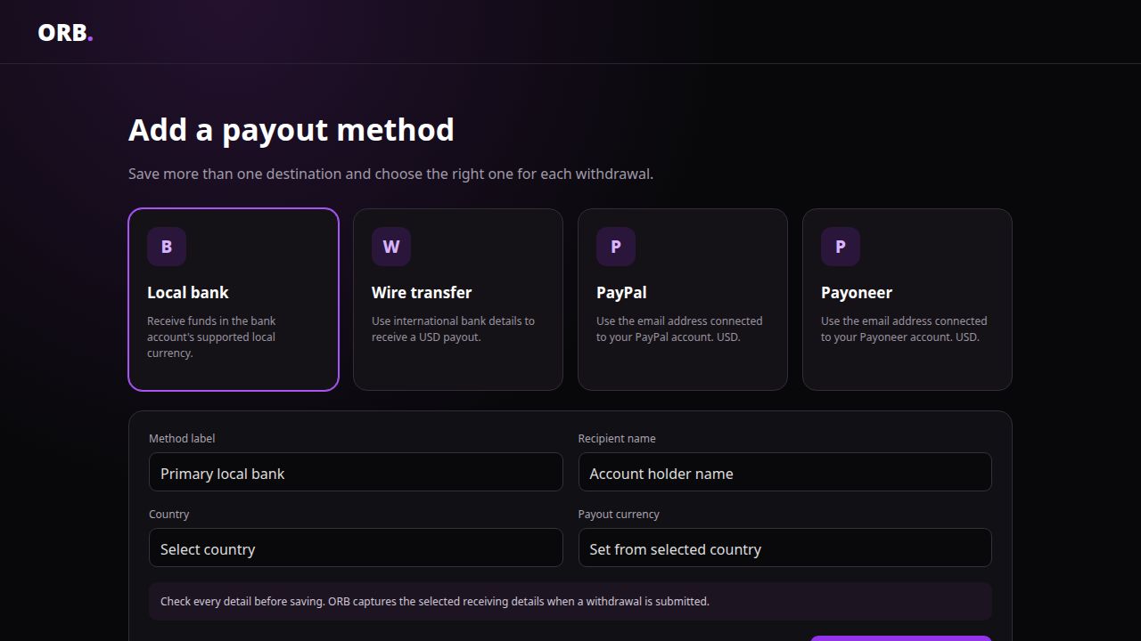This screenshot has width=1141, height=641.
Task: Click the 'Add a payout method' heading
Action: click(291, 130)
